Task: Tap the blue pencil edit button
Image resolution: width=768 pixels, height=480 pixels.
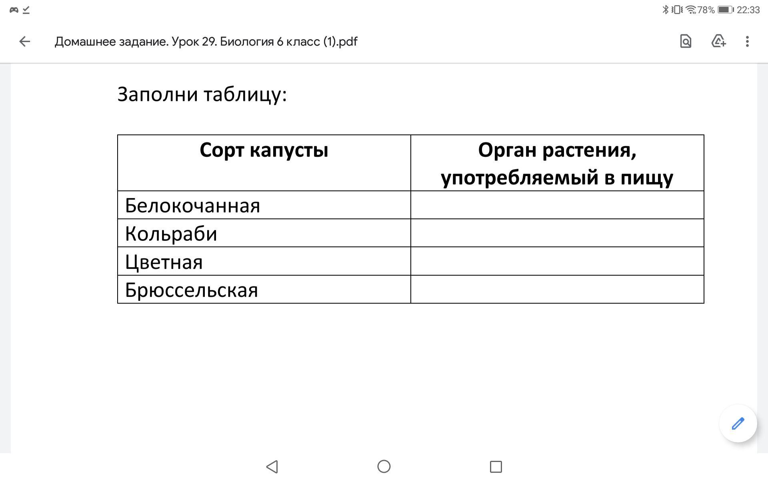Action: tap(738, 423)
